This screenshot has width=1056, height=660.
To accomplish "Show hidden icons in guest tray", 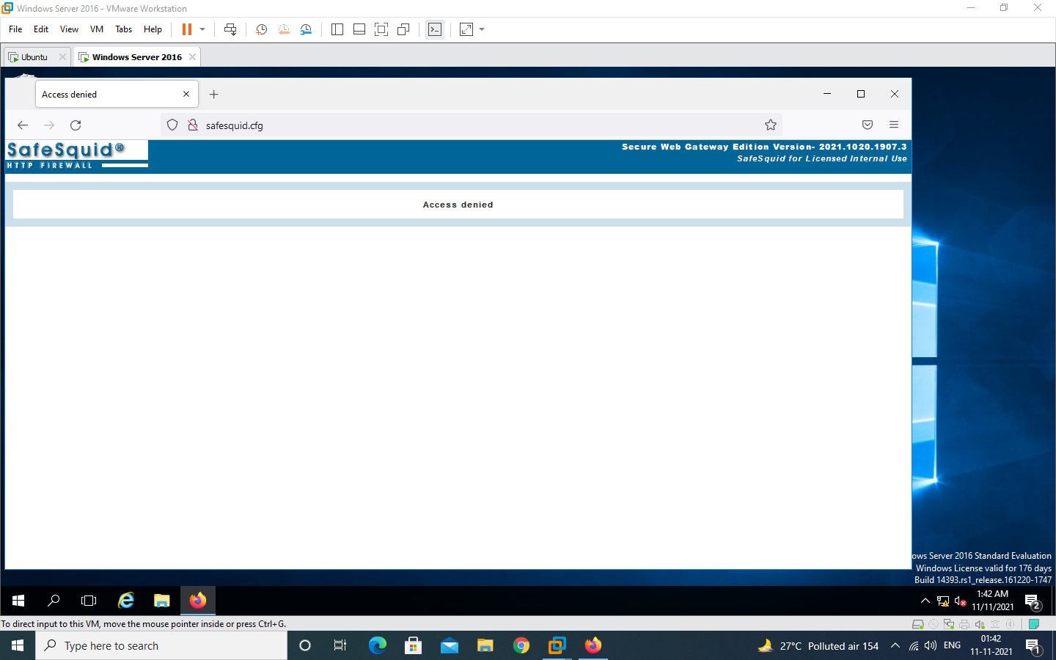I will (925, 601).
